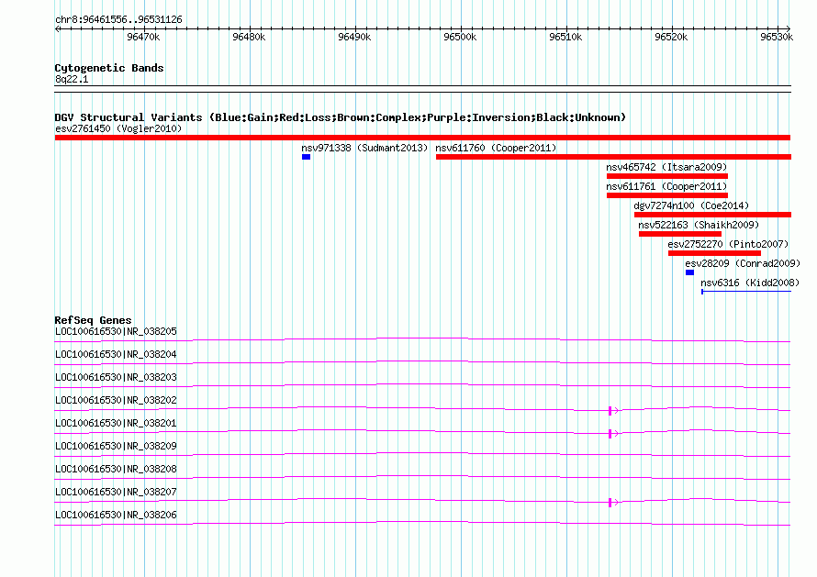817x577 pixels.
Task: Select the nsv6316 (Kidd2008) blue line feature
Action: [746, 292]
